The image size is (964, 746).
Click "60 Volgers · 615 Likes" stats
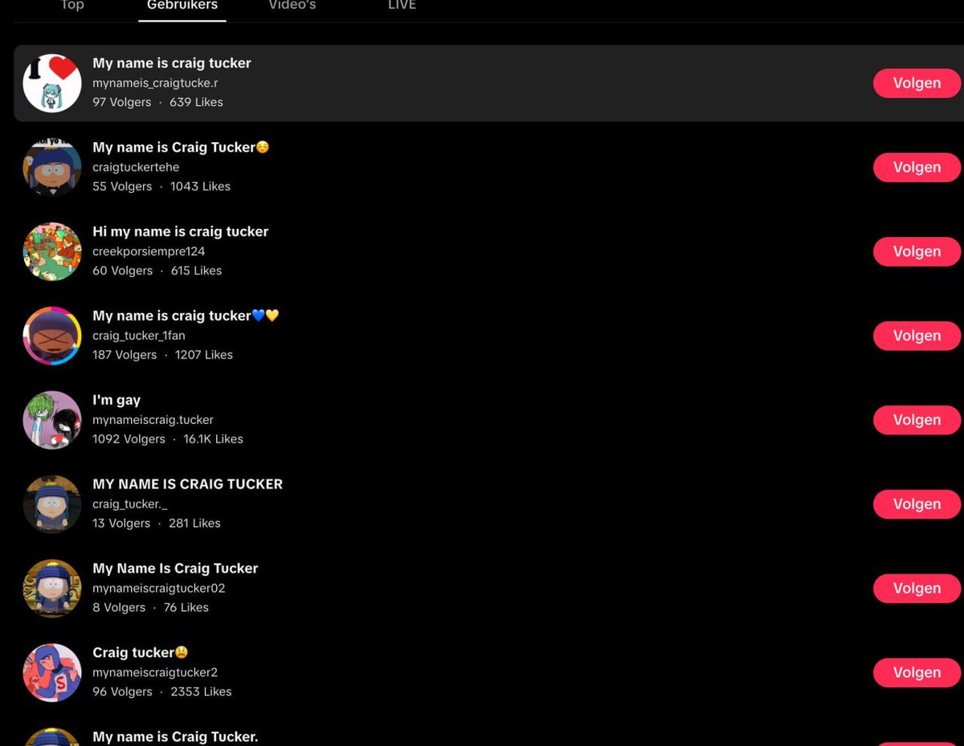coord(157,271)
